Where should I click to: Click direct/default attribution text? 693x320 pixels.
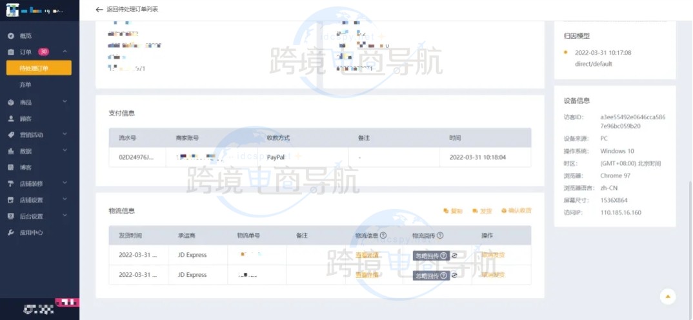(594, 64)
